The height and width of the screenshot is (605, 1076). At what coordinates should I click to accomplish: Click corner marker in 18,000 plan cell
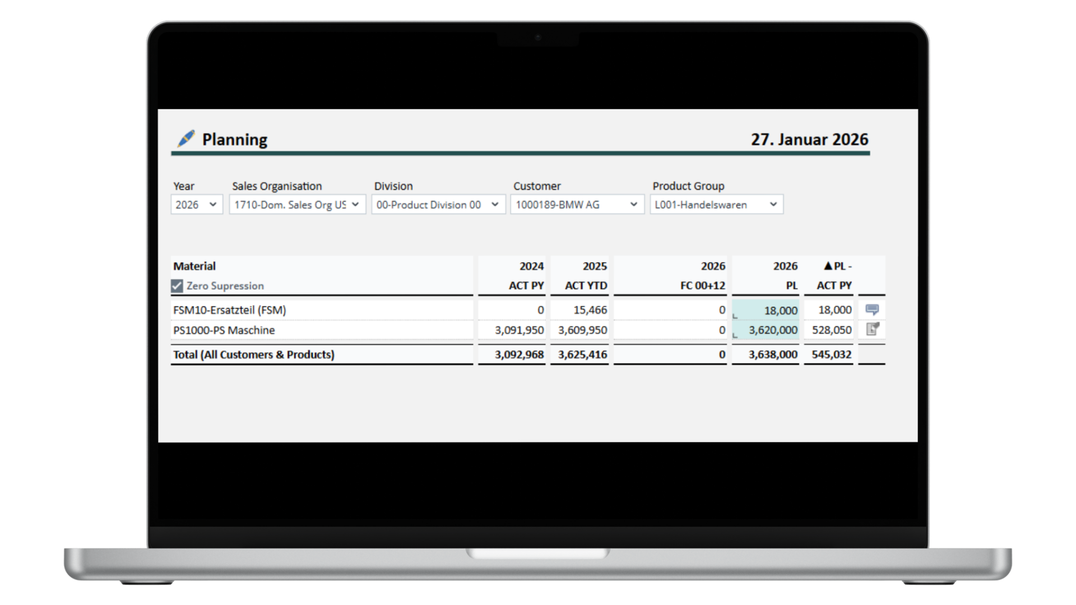coord(735,317)
